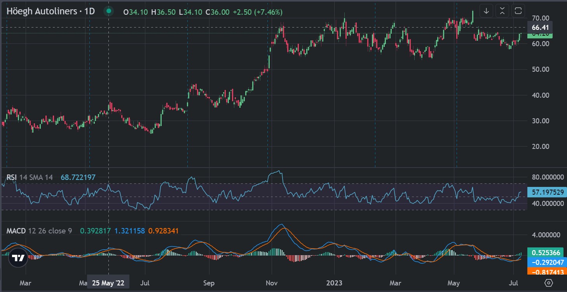This screenshot has height=292, width=567.
Task: Click the TradingView logo badge
Action: [18, 258]
